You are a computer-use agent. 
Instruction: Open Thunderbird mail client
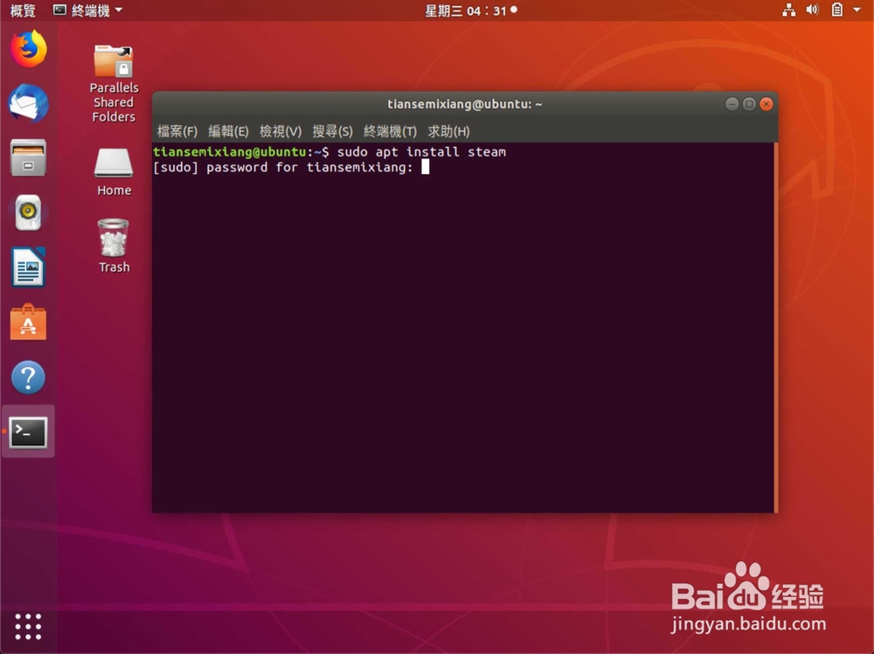point(28,104)
